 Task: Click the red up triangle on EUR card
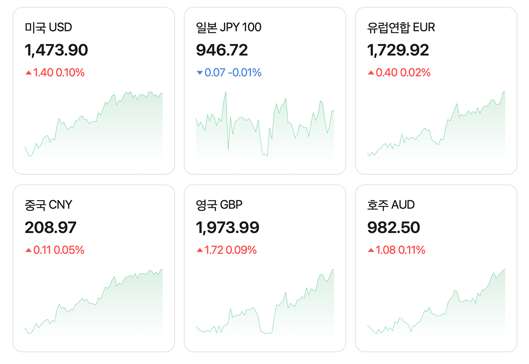(371, 73)
